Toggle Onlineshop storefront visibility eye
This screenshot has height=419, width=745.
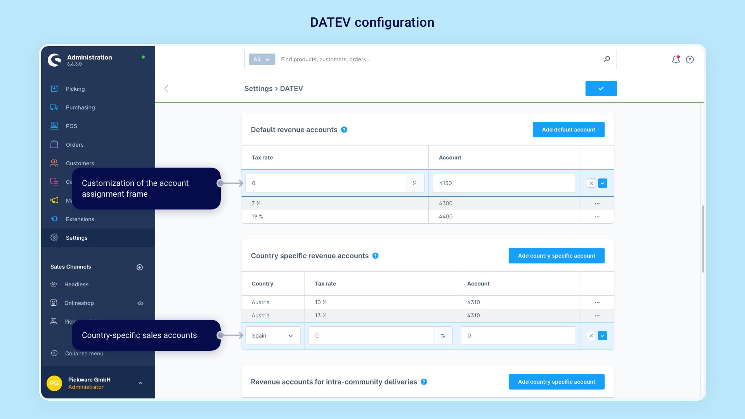(x=140, y=303)
